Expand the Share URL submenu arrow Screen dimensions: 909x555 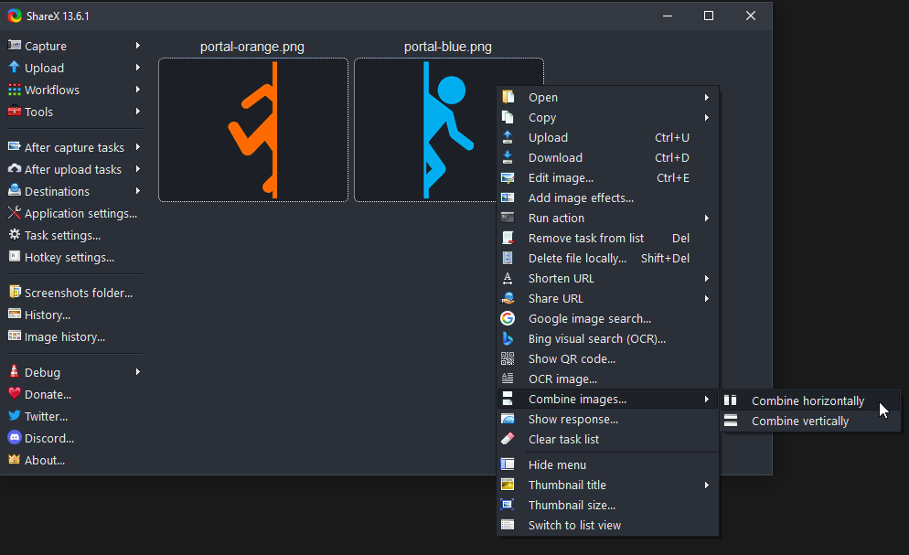[707, 298]
